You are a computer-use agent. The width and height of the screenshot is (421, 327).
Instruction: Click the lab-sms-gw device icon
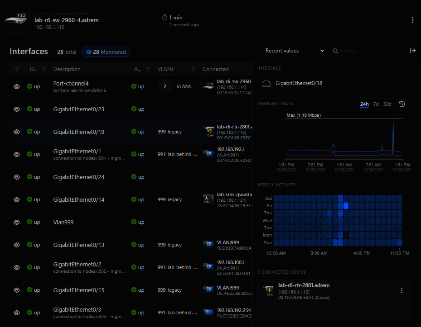tap(208, 199)
